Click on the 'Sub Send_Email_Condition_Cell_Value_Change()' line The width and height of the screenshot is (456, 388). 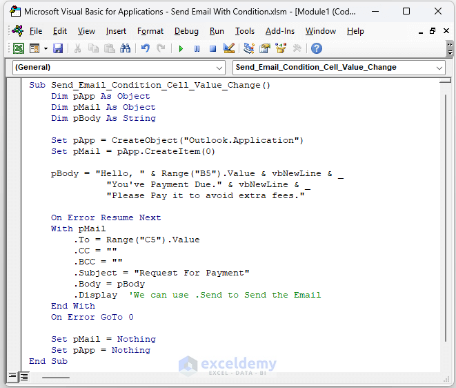pos(150,86)
